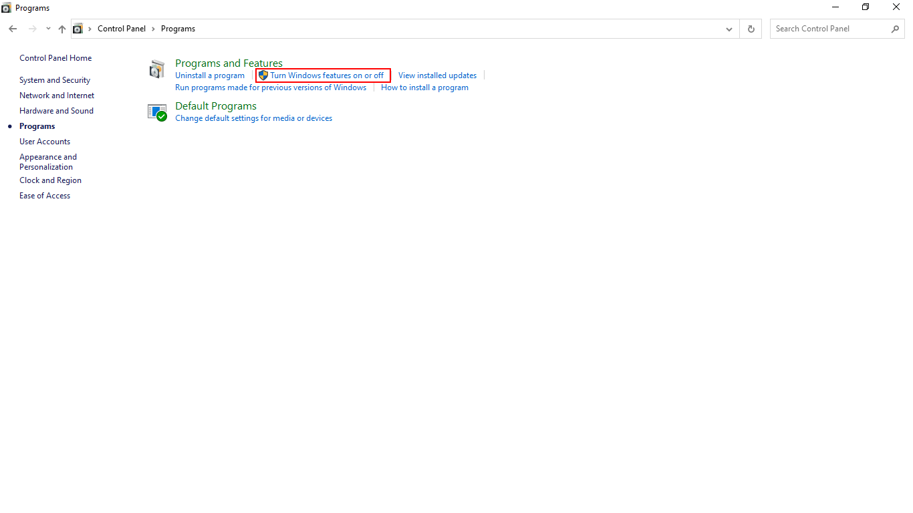Viewport: 913px width, 513px height.
Task: Open Hardware and Sound category
Action: click(56, 111)
